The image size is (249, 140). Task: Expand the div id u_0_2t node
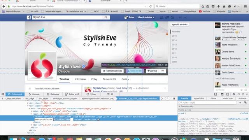pos(31,125)
